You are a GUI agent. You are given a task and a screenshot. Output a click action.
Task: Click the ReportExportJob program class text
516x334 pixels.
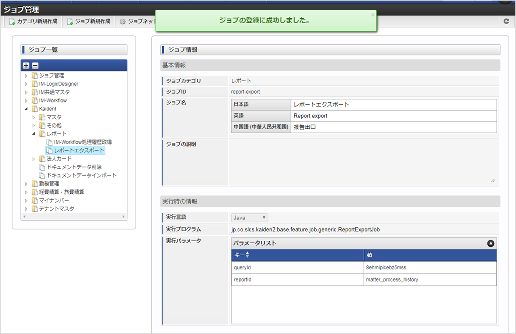pos(305,229)
